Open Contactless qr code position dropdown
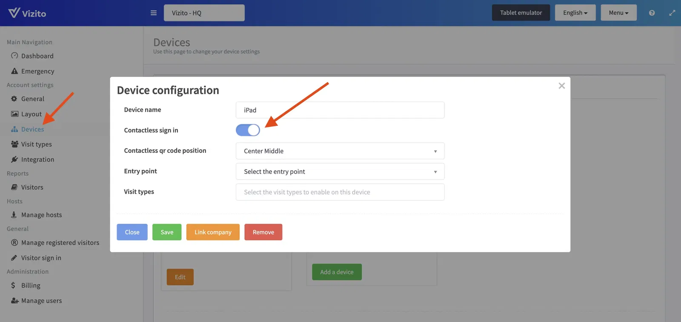The height and width of the screenshot is (322, 681). 340,151
